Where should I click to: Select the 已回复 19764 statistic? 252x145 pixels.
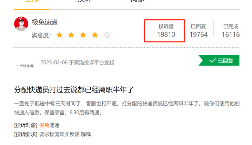pyautogui.click(x=199, y=31)
